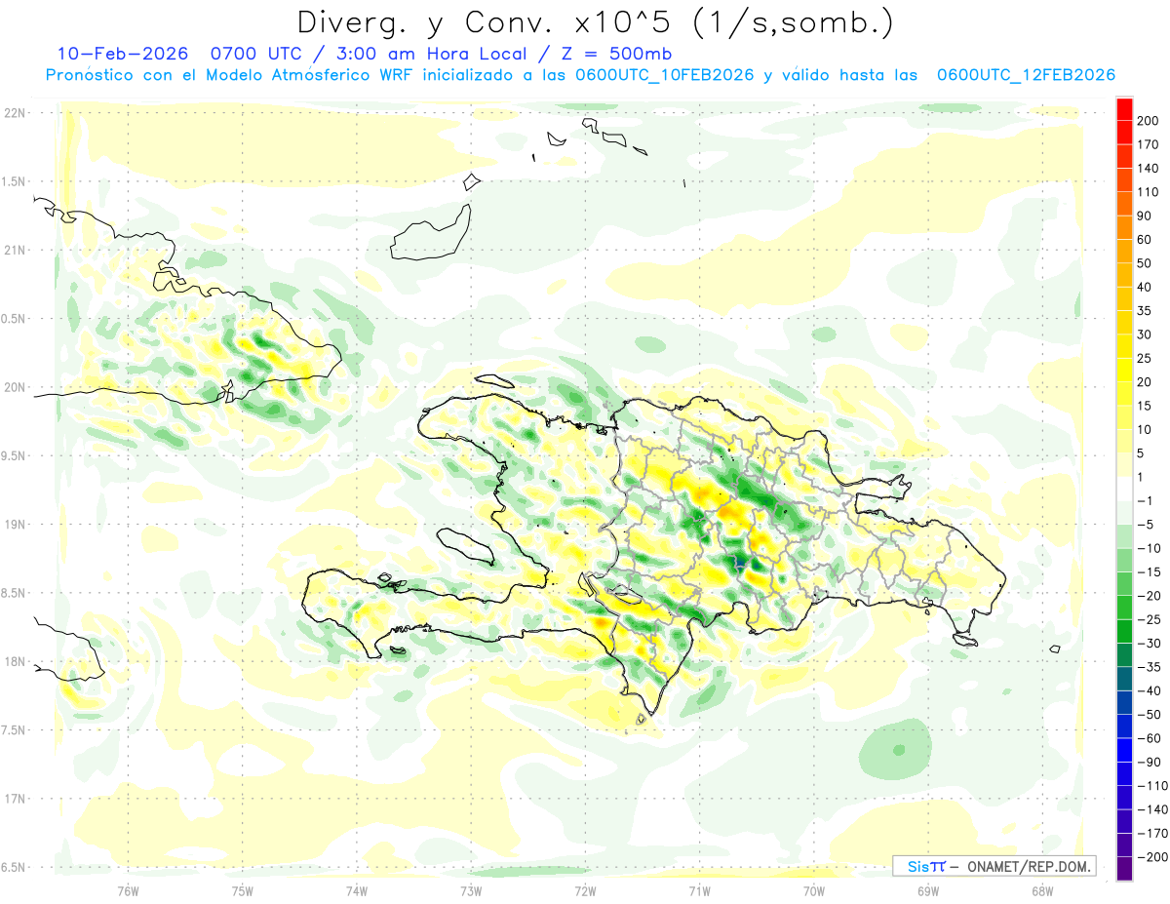This screenshot has width=1170, height=904.
Task: Click the 72W longitude label
Action: 585,889
